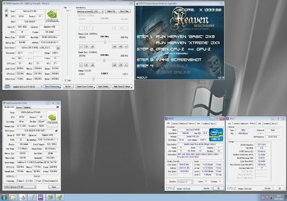The width and height of the screenshot is (287, 201).
Task: Click Create Clocks Shortcut dropdown button
Action: (x=85, y=87)
